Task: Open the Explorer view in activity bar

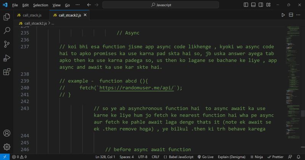Action: pyautogui.click(x=6, y=17)
